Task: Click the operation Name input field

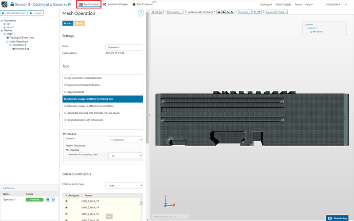Action: point(123,47)
